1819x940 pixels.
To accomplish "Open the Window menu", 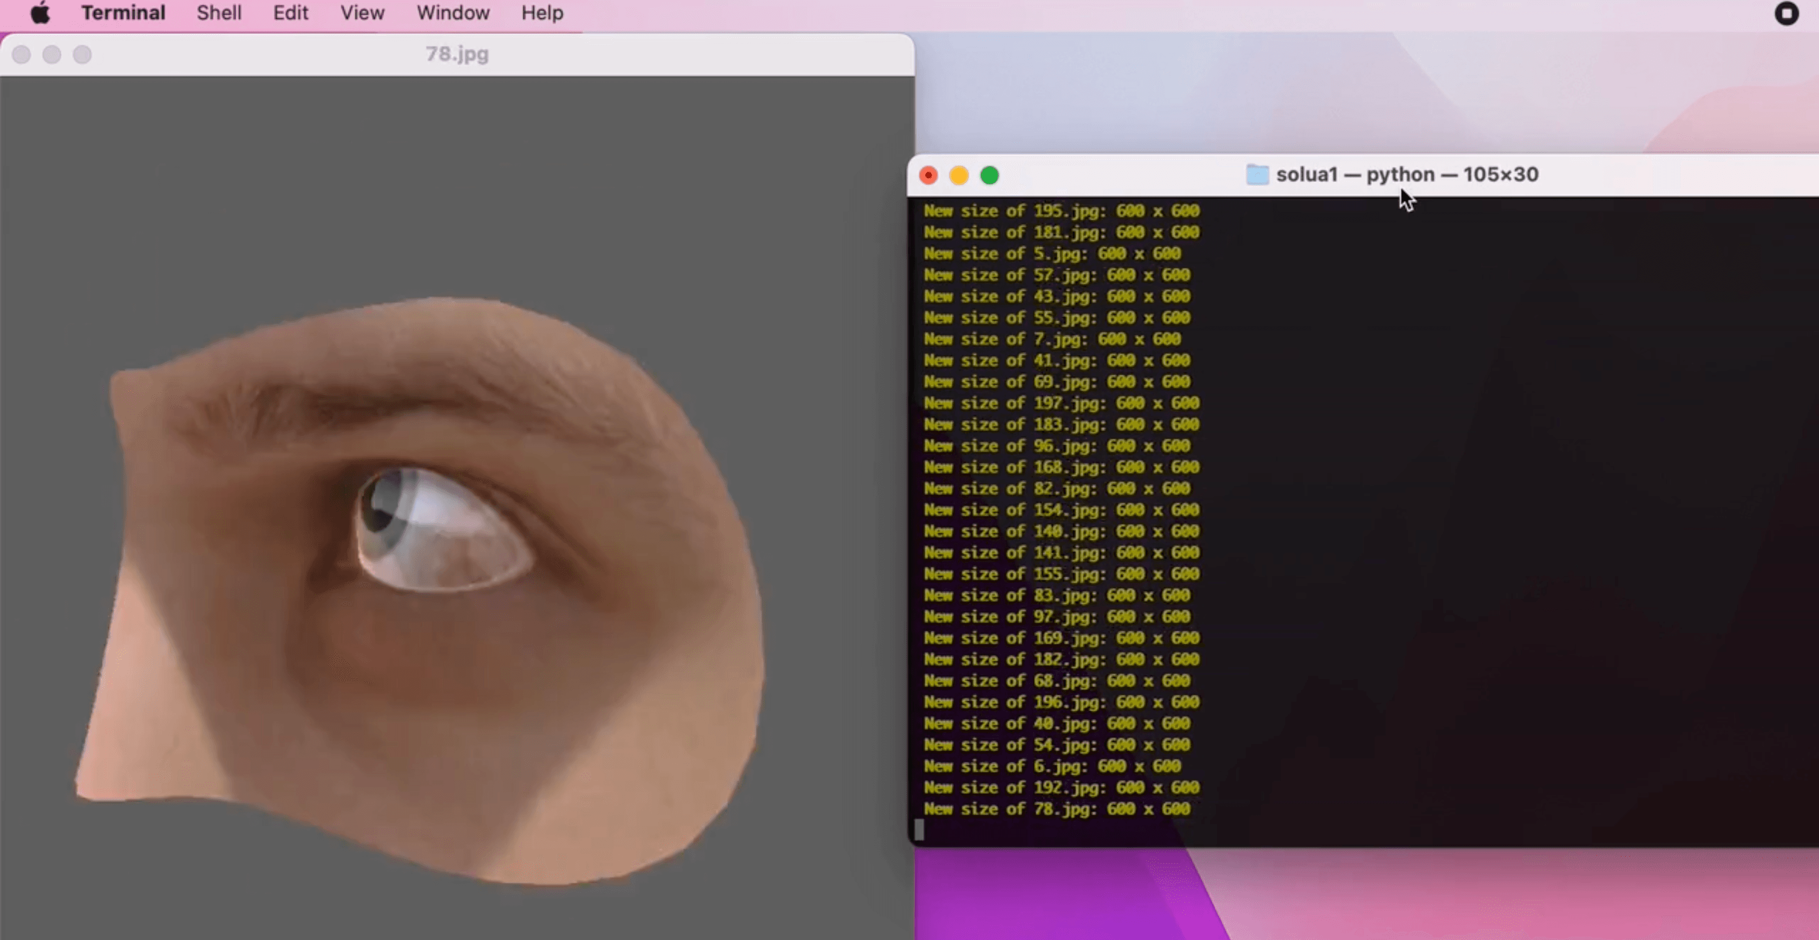I will (x=453, y=12).
